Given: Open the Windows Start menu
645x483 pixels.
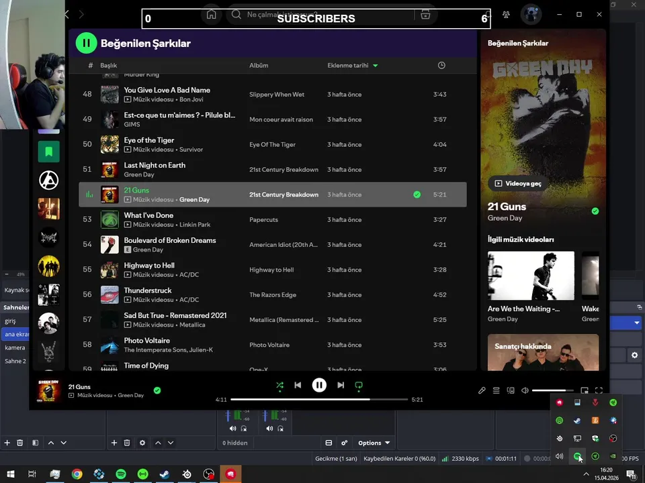Looking at the screenshot, I should [x=11, y=474].
